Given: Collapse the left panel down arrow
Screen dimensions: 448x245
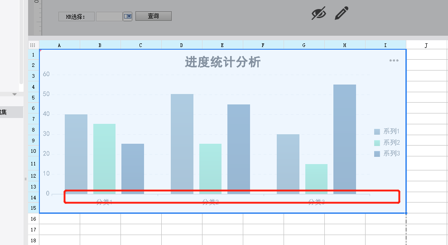Looking at the screenshot, I should (x=14, y=94).
